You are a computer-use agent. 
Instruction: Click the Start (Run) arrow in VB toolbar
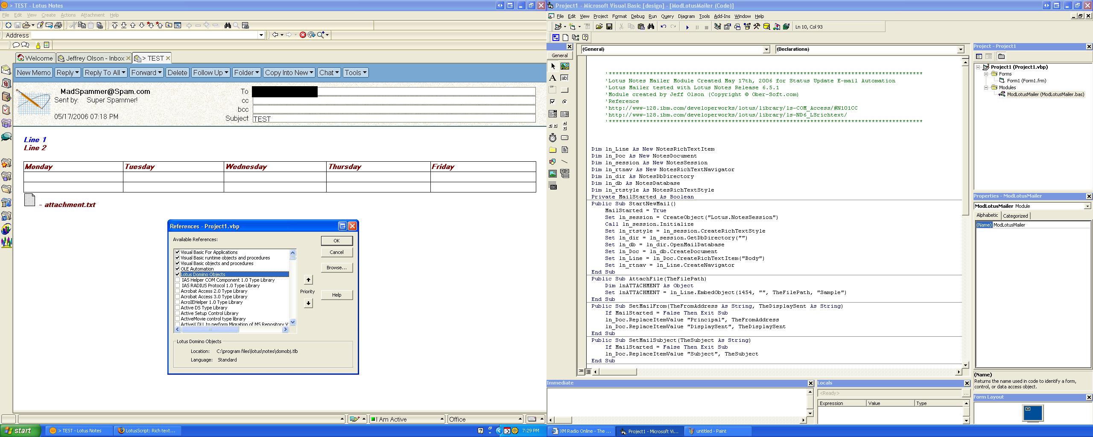[x=687, y=27]
